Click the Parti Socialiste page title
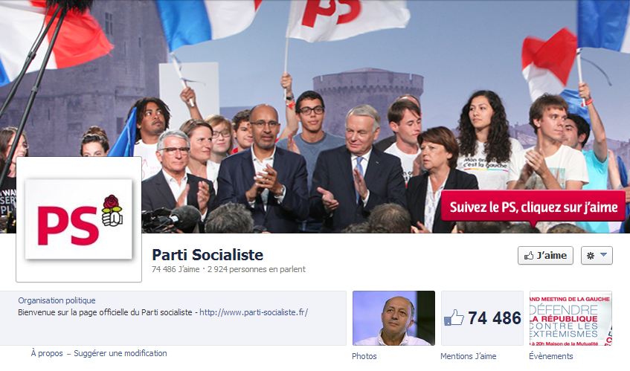 click(x=208, y=255)
